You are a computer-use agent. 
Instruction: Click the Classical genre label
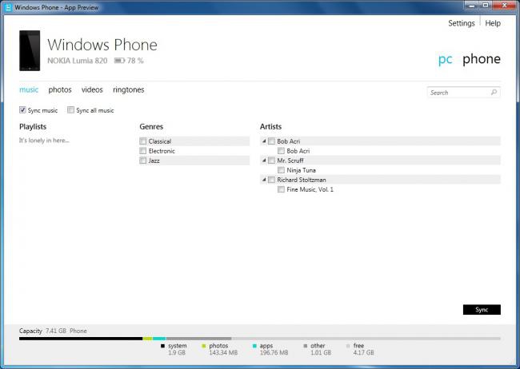point(160,141)
